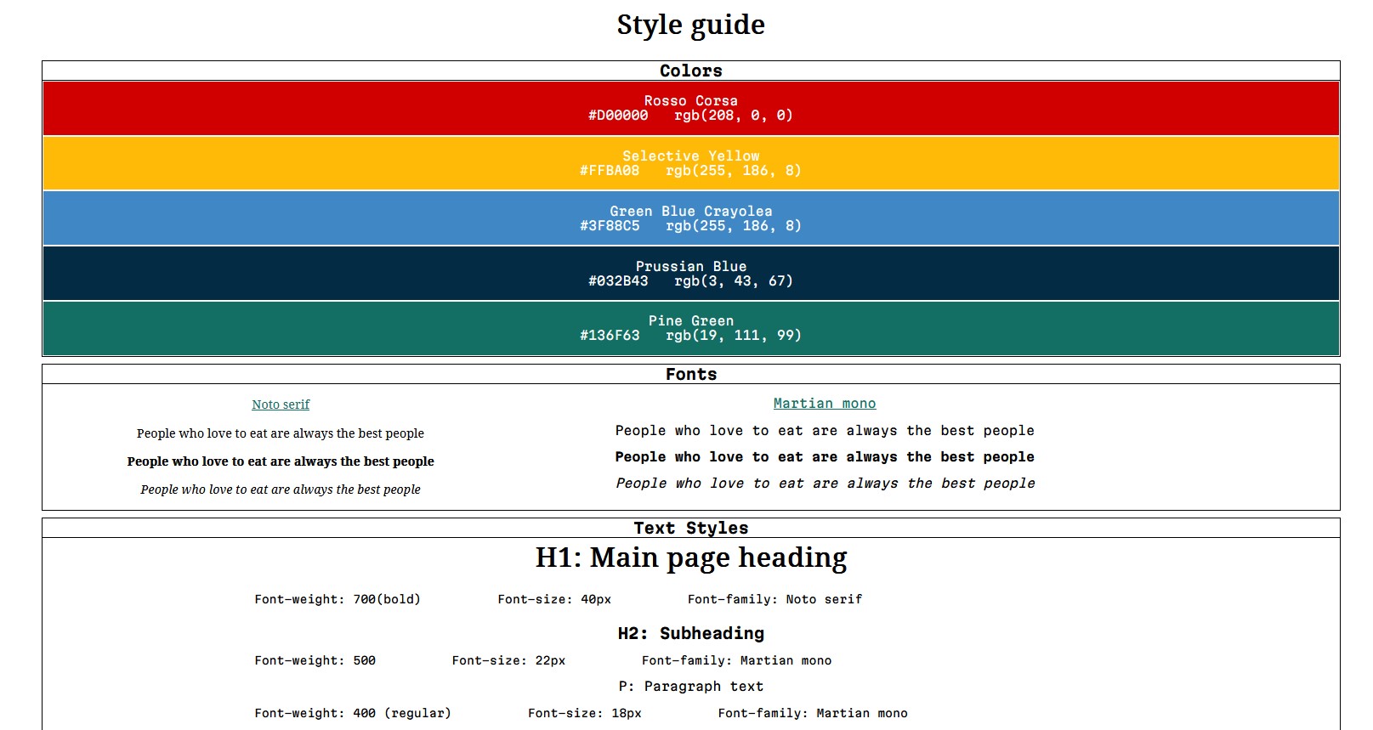Pick the Green Blue Crayolea swatch
Screen dimensions: 1373x730
690,218
